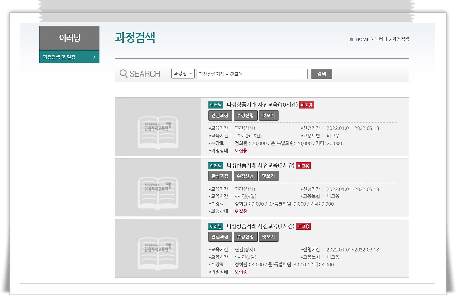Viewport: 458px width, 295px height.
Task: Click 수강신청 for the 1시간 course
Action: point(245,236)
